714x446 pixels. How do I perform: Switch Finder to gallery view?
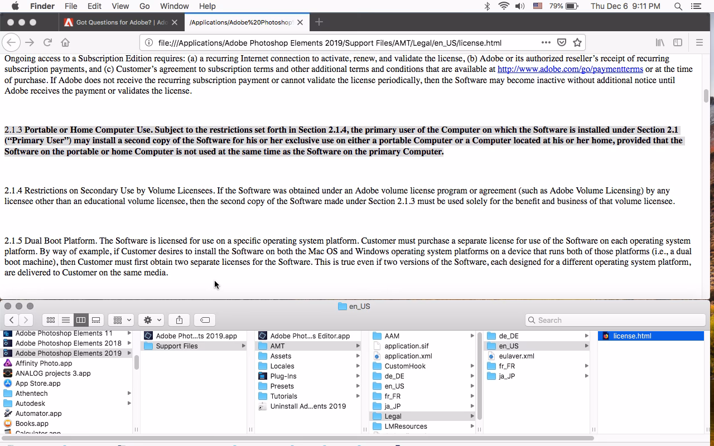click(96, 320)
